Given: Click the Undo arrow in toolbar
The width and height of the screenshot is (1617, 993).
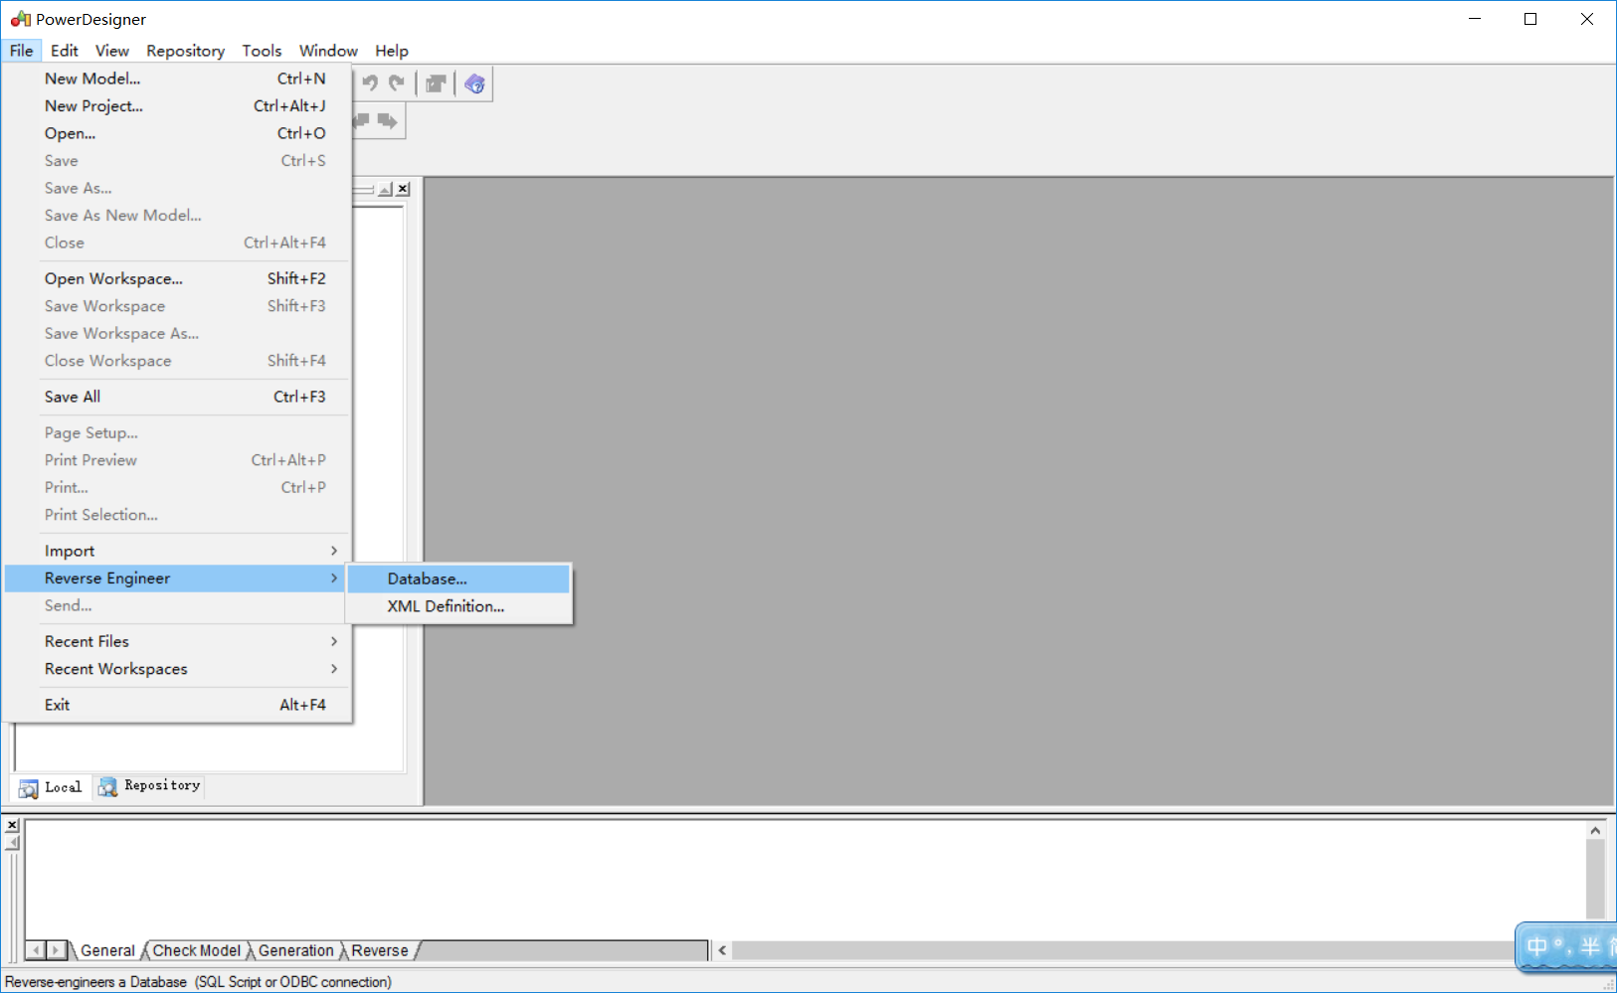Looking at the screenshot, I should 370,83.
